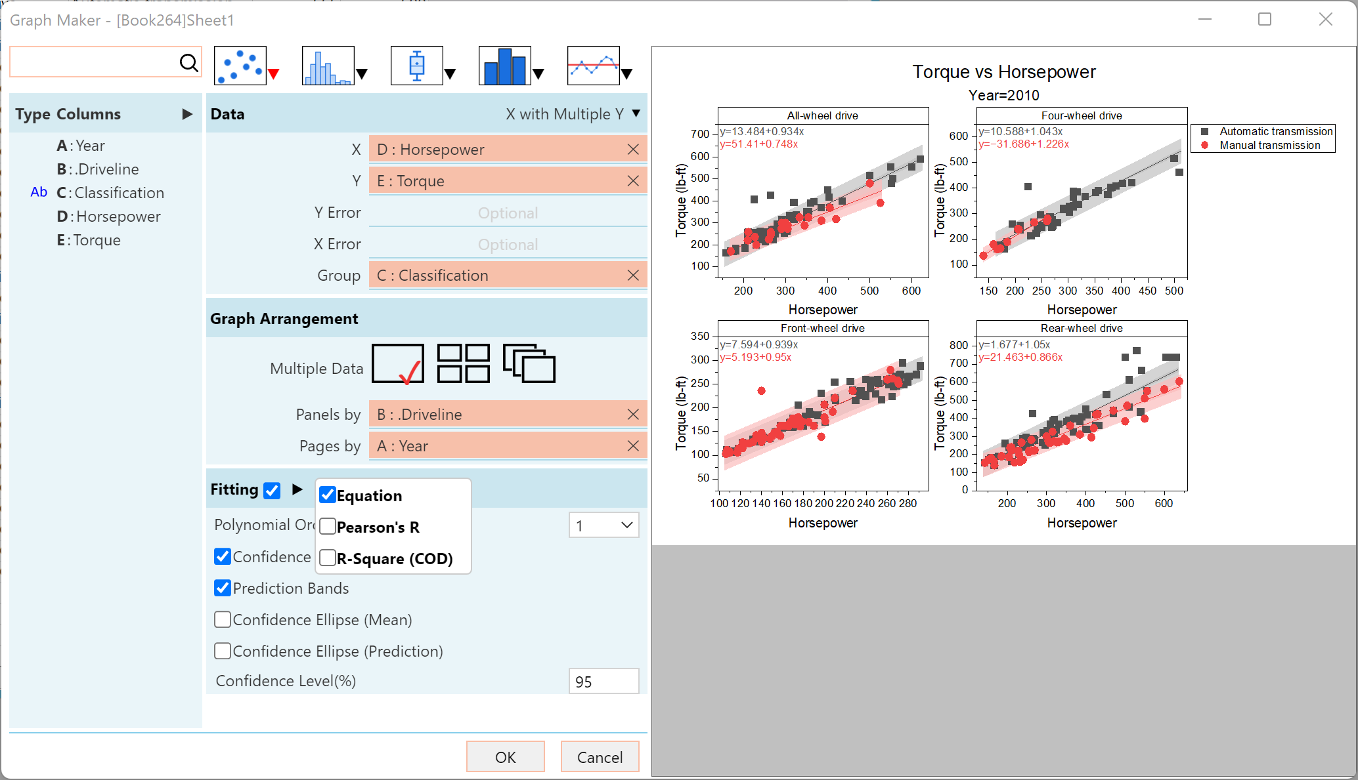Select the box chart plot type icon
The width and height of the screenshot is (1358, 780).
416,66
